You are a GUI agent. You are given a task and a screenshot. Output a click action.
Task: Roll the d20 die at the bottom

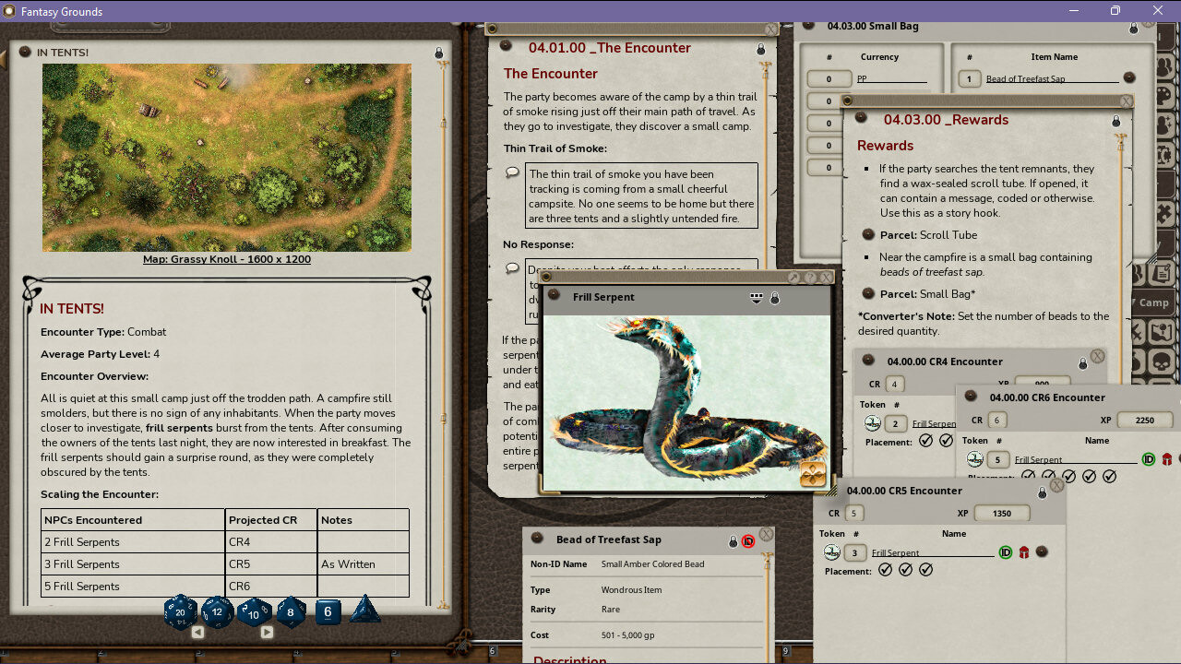point(181,611)
